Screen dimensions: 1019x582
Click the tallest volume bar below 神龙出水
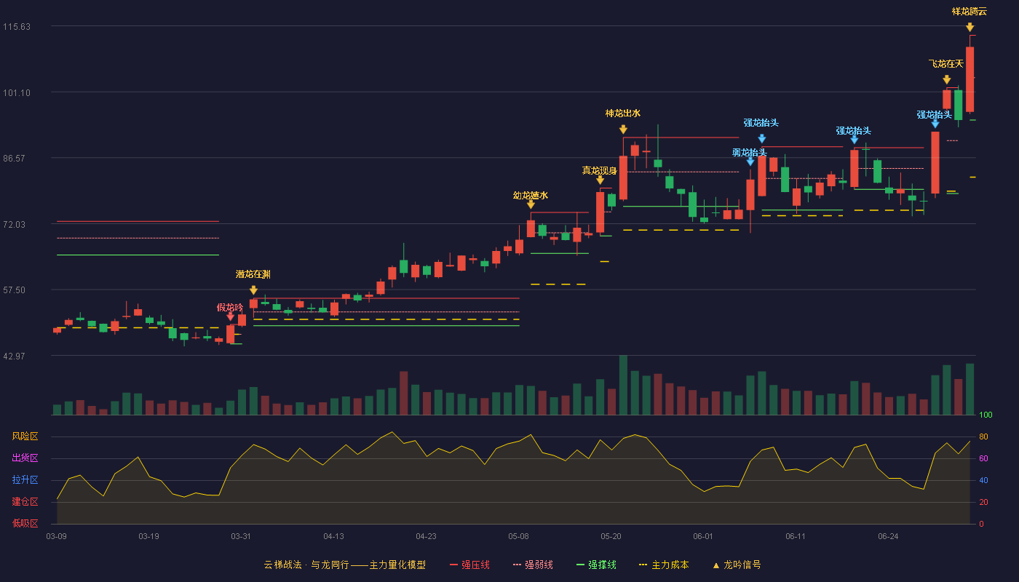[623, 385]
